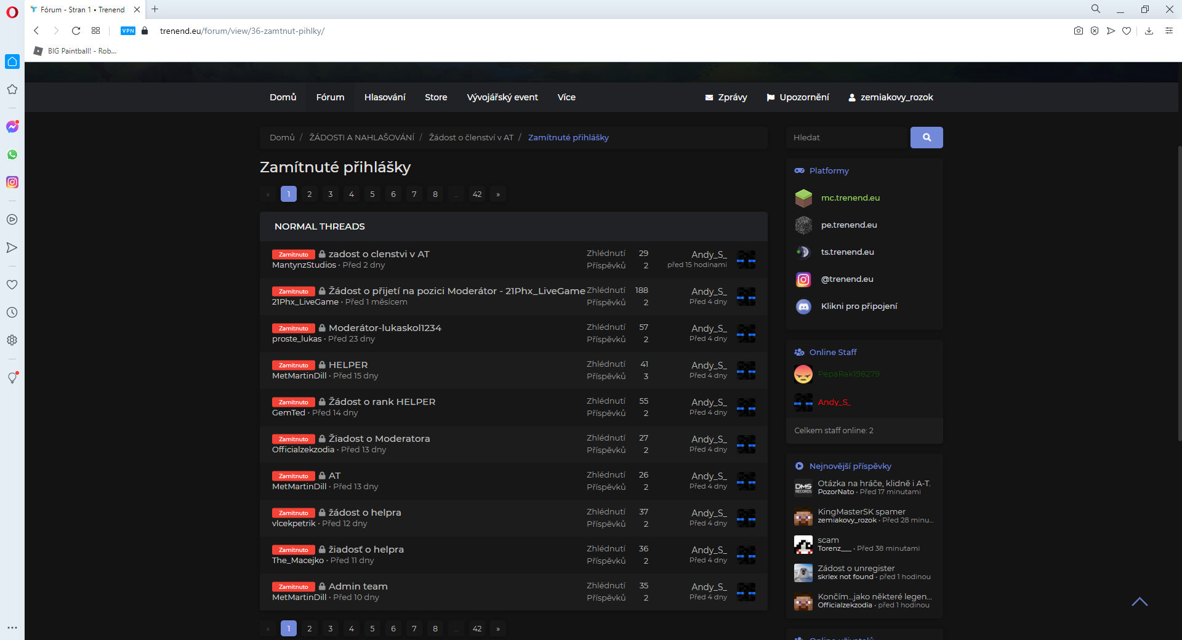Click the 'ŽÁDOSTI A NAHLAŠOVÁNÍ' breadcrumb

tap(362, 138)
